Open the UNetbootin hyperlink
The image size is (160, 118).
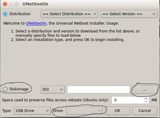coord(36,23)
